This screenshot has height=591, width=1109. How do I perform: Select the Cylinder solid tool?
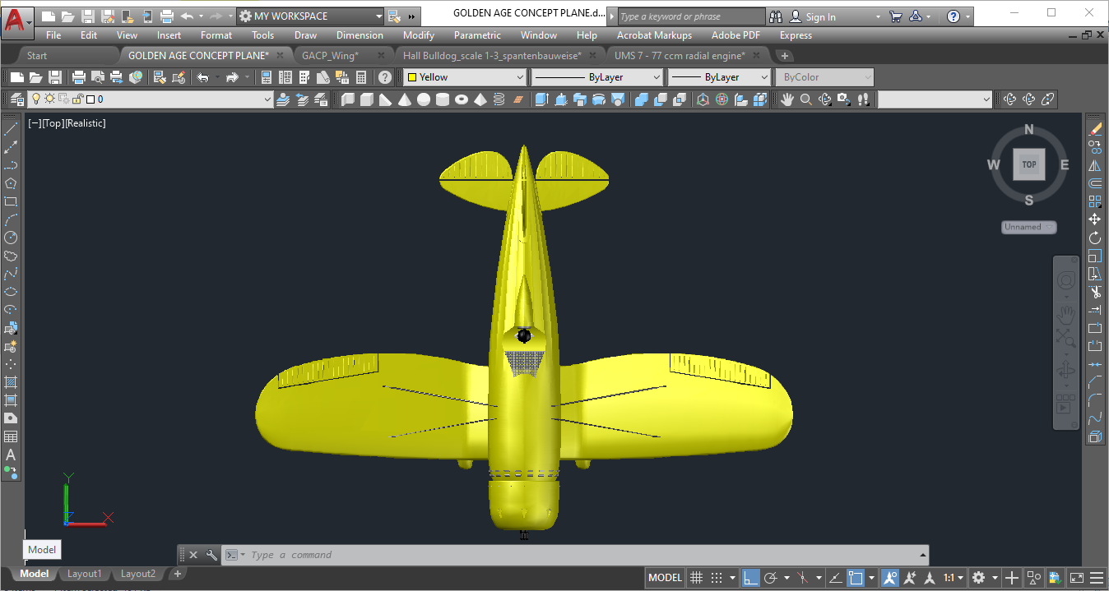click(x=442, y=99)
